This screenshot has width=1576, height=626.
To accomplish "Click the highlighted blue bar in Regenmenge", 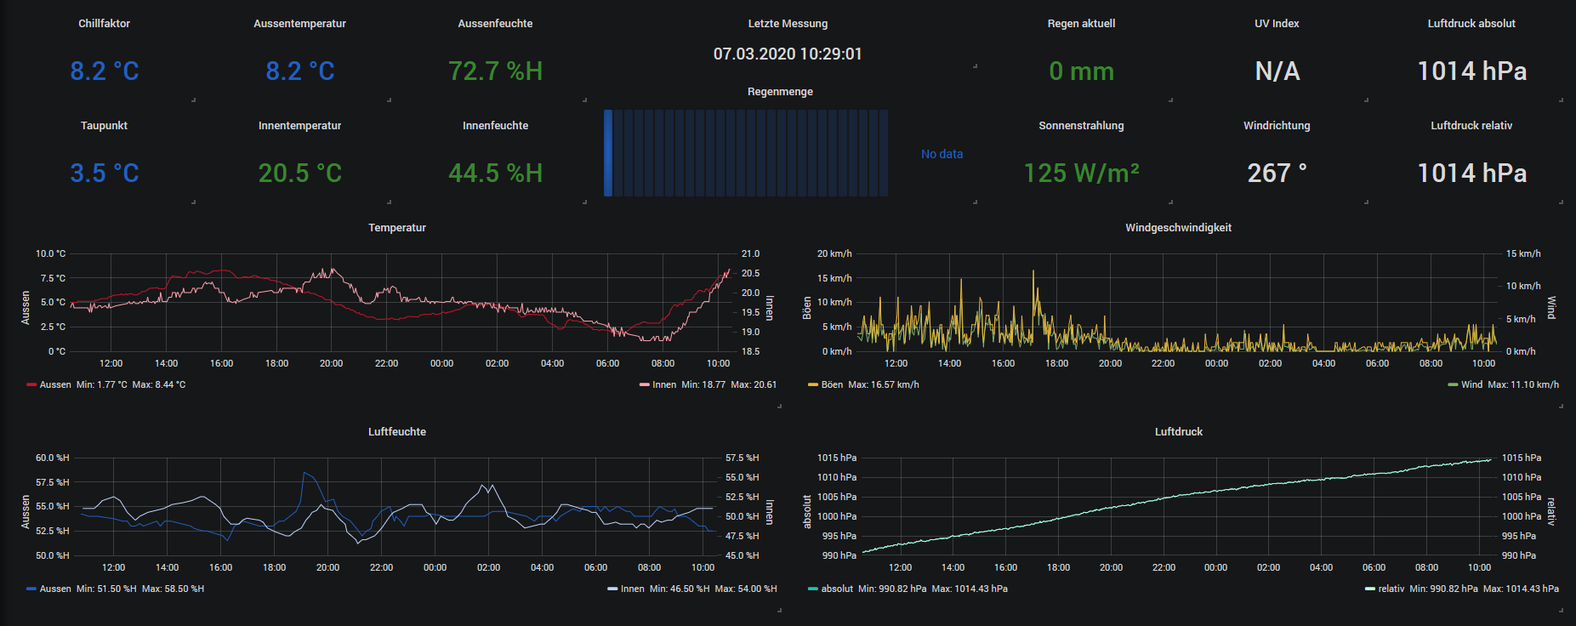I will (608, 153).
